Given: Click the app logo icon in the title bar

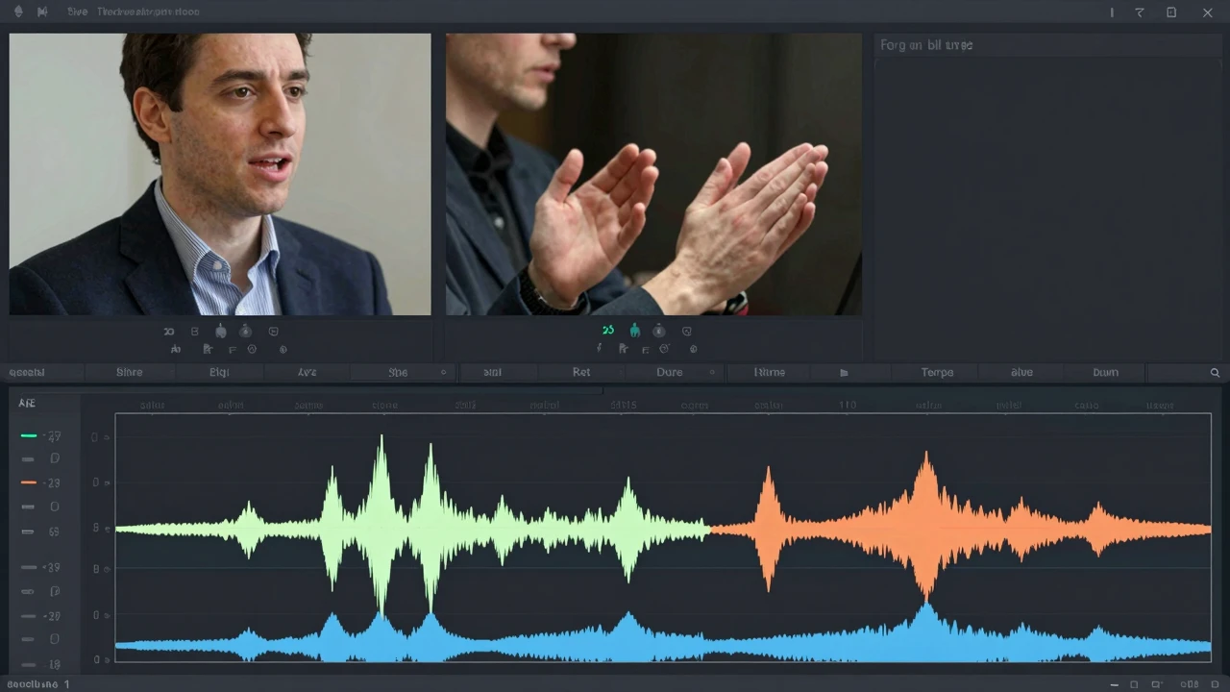Looking at the screenshot, I should tap(17, 12).
